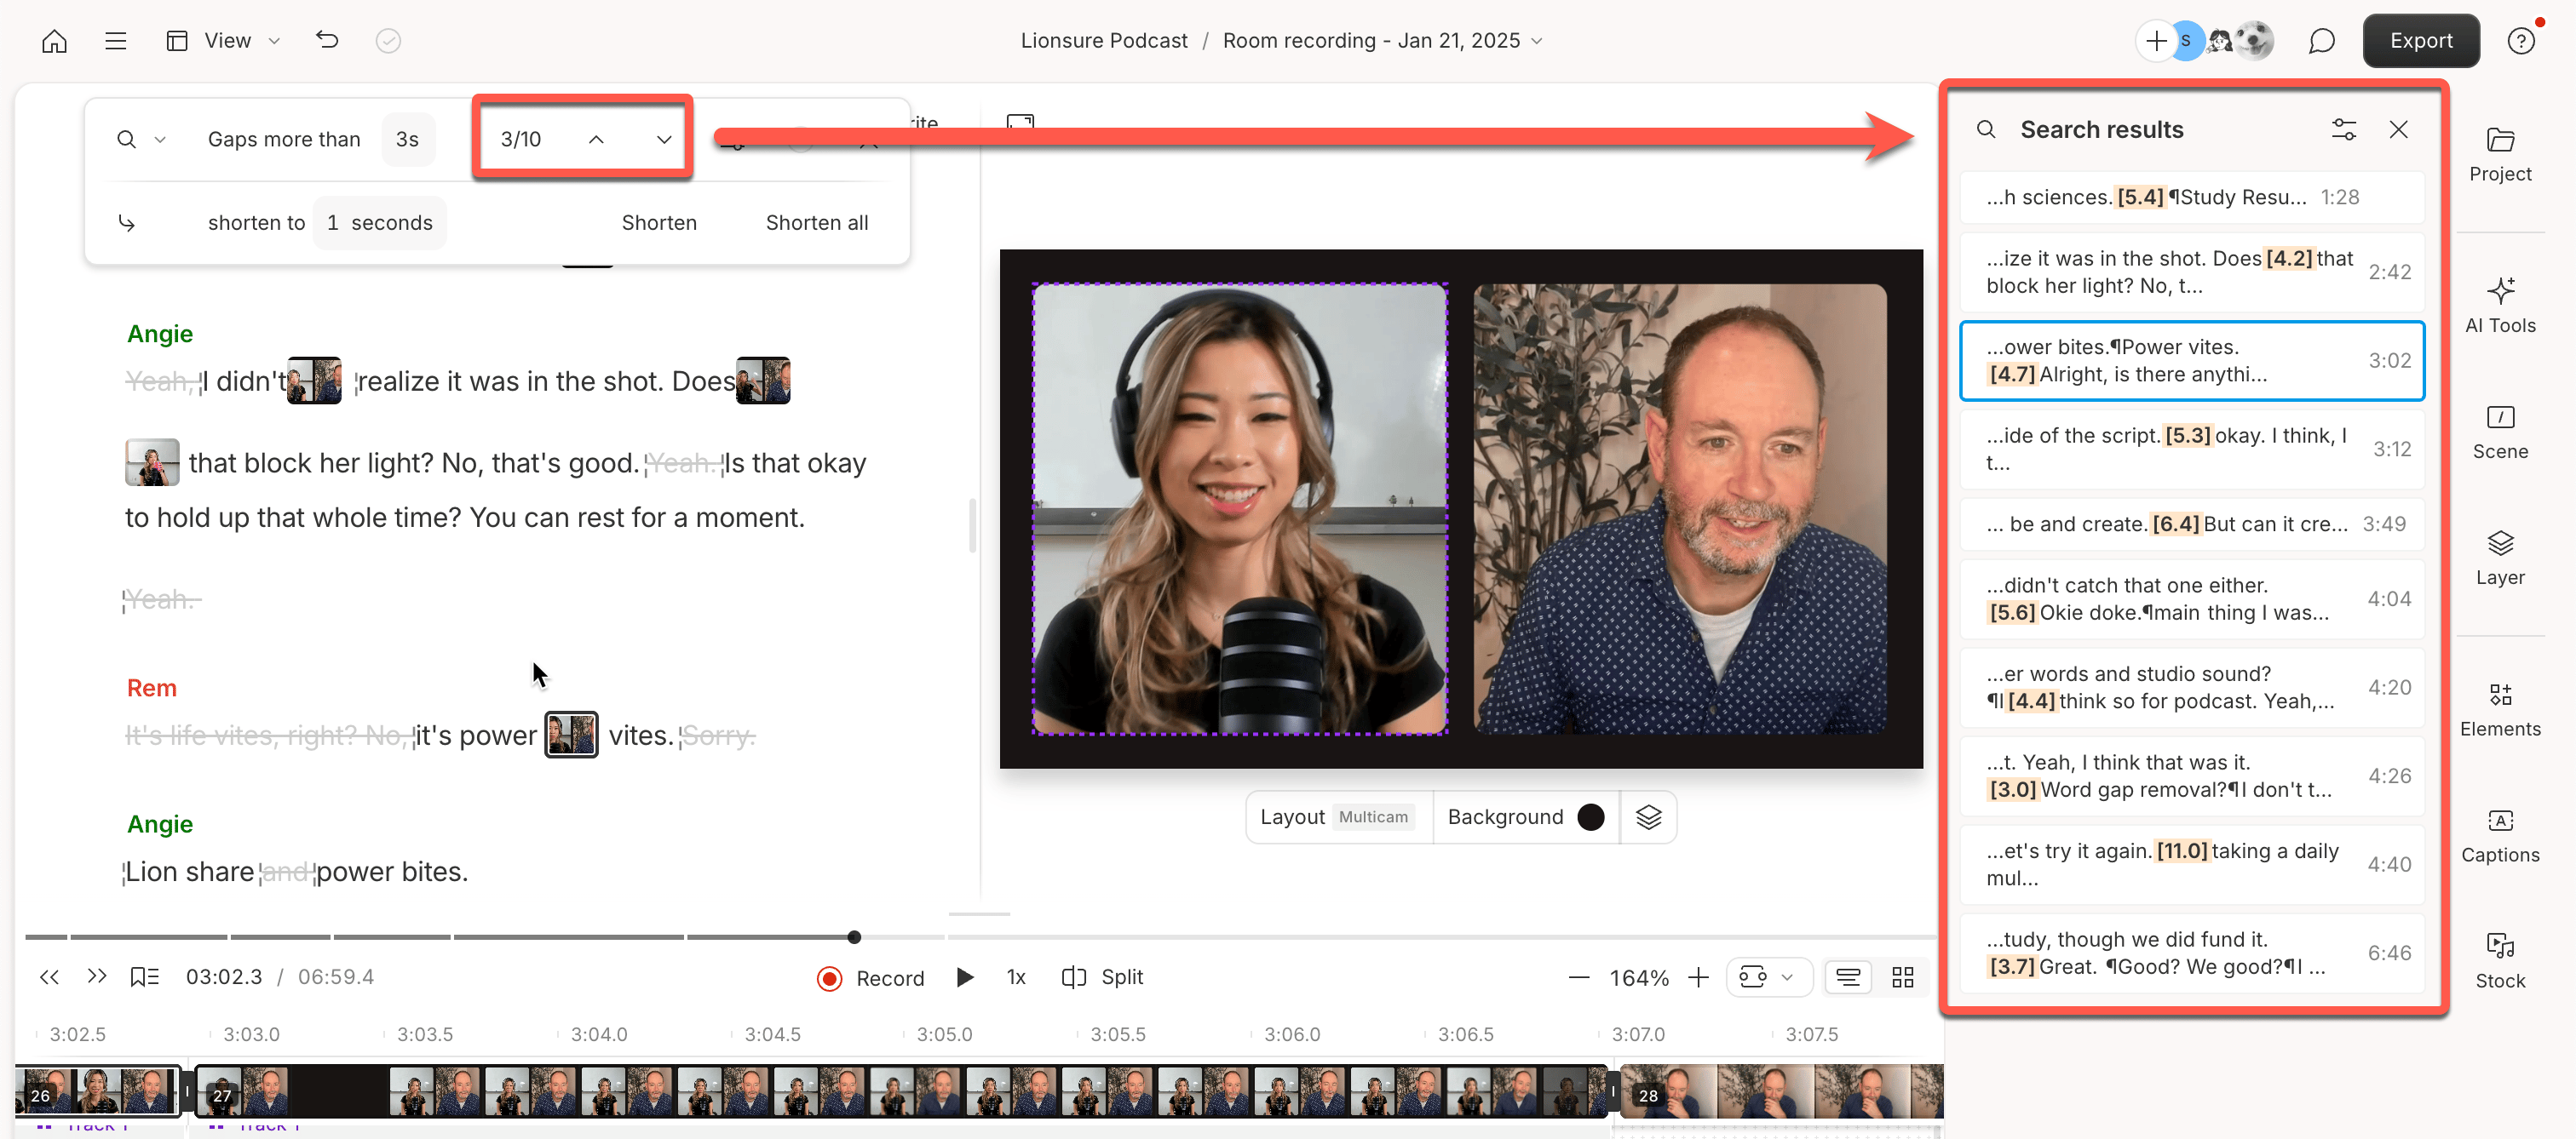Open the layer stack icon beside Background
Screen dimensions: 2576x1139
1648,817
